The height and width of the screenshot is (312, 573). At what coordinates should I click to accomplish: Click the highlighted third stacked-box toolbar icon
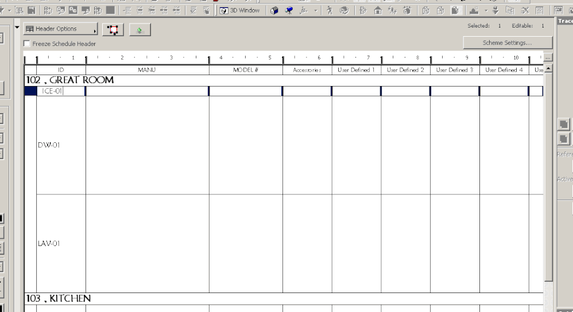click(x=455, y=10)
